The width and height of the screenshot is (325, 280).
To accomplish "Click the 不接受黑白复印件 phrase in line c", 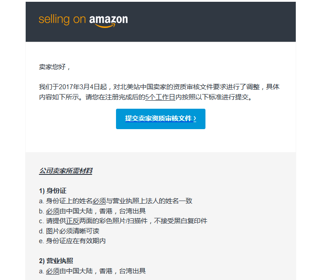I will point(181,221).
